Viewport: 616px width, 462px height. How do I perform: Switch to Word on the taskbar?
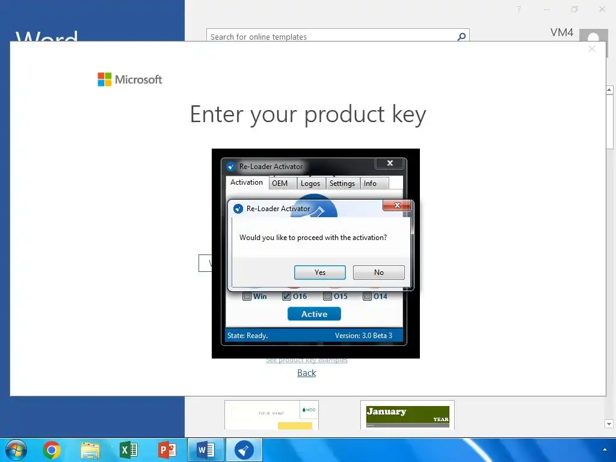click(206, 450)
